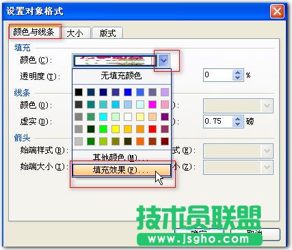Pick the very dark green swatch
292x250 pixels.
(x=91, y=129)
